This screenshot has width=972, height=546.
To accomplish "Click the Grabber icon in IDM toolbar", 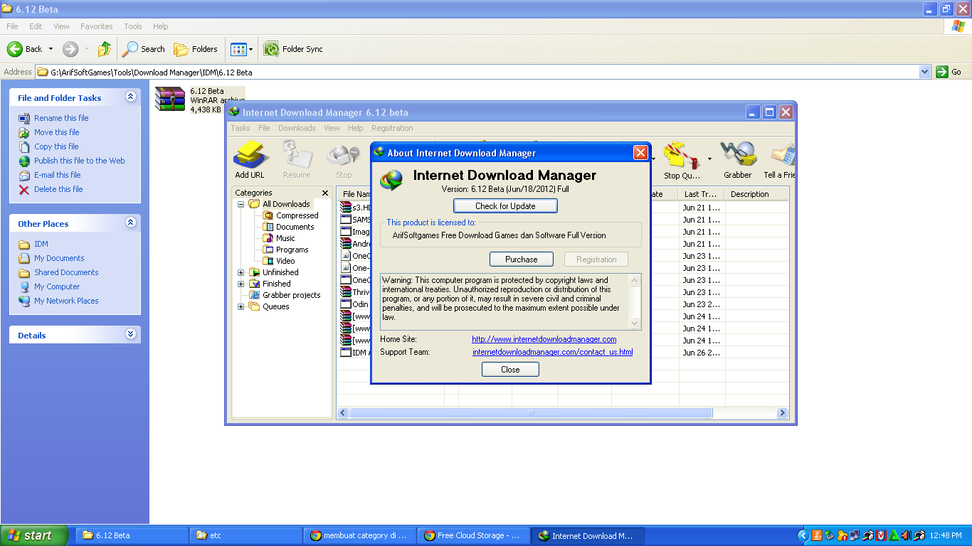I will pos(737,154).
